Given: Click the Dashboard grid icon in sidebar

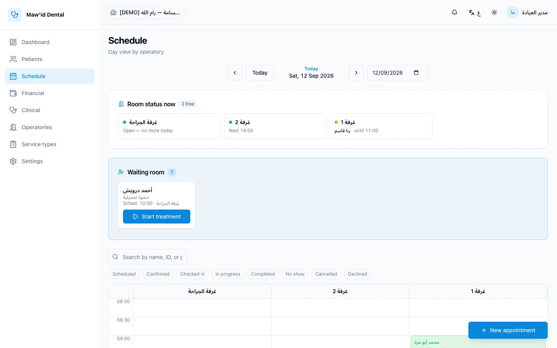Looking at the screenshot, I should (x=13, y=42).
